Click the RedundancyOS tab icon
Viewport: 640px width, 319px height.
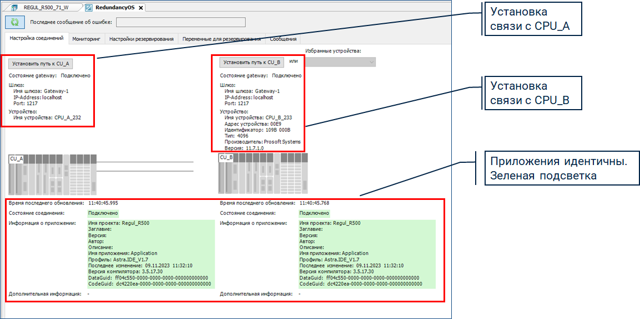(89, 8)
